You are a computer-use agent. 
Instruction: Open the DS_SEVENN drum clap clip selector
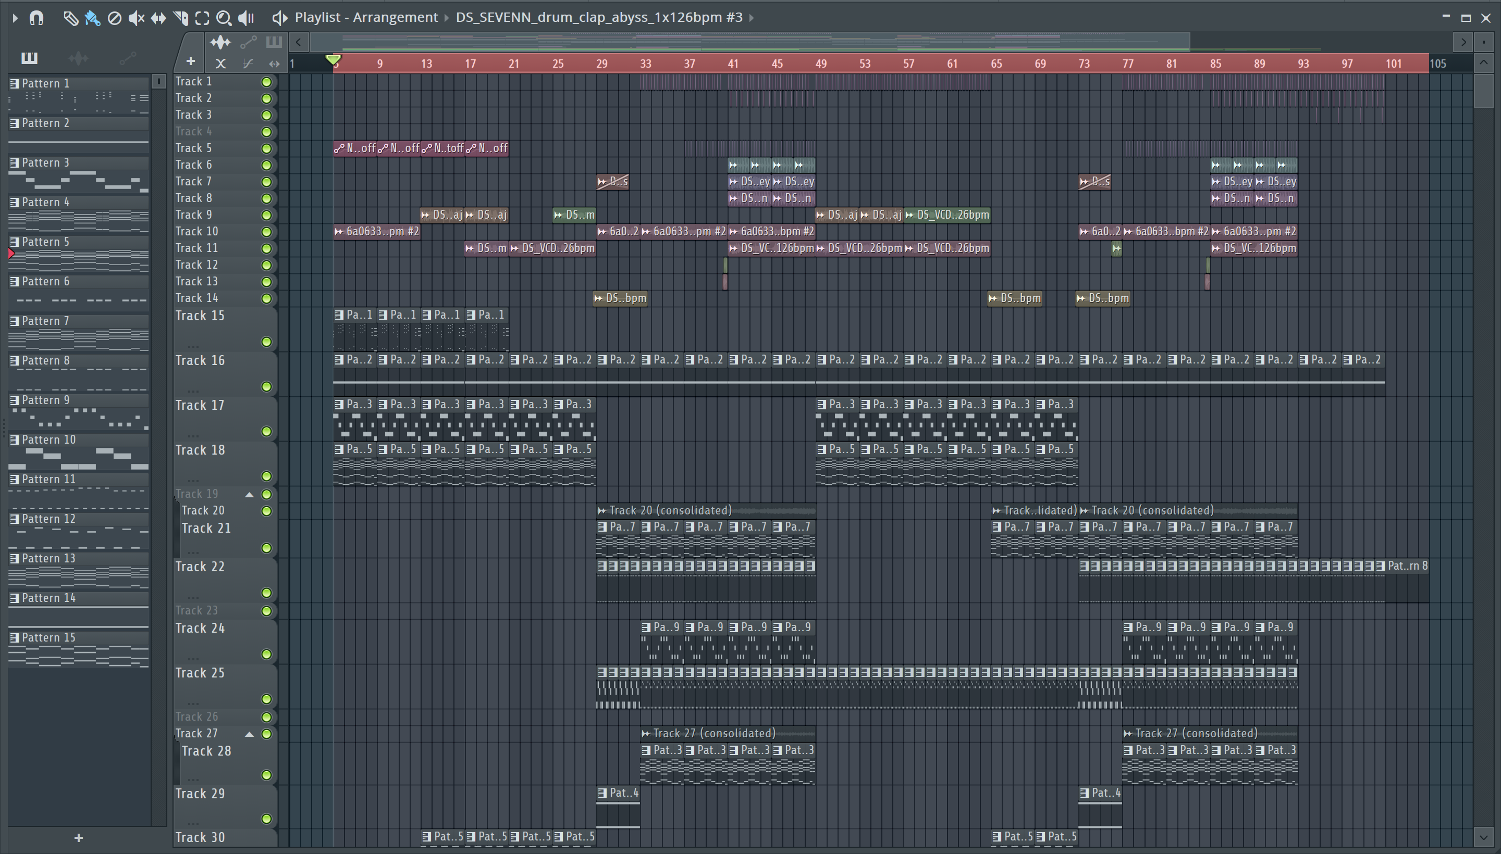(x=599, y=18)
